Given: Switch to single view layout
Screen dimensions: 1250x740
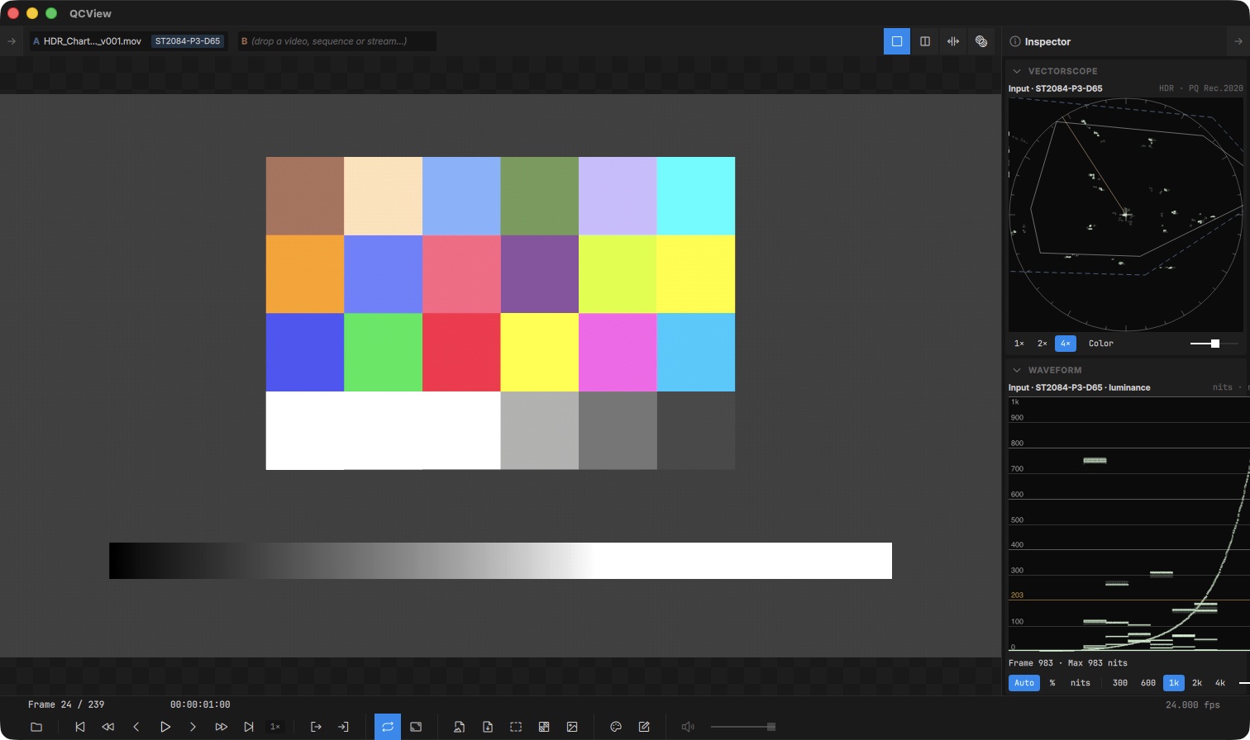Looking at the screenshot, I should 897,41.
